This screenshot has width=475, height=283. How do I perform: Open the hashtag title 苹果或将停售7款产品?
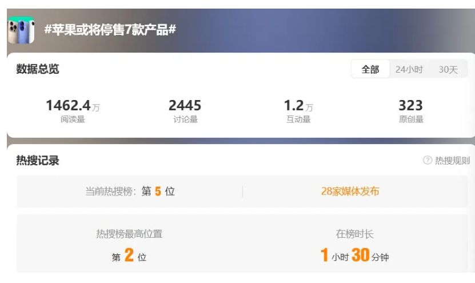110,30
